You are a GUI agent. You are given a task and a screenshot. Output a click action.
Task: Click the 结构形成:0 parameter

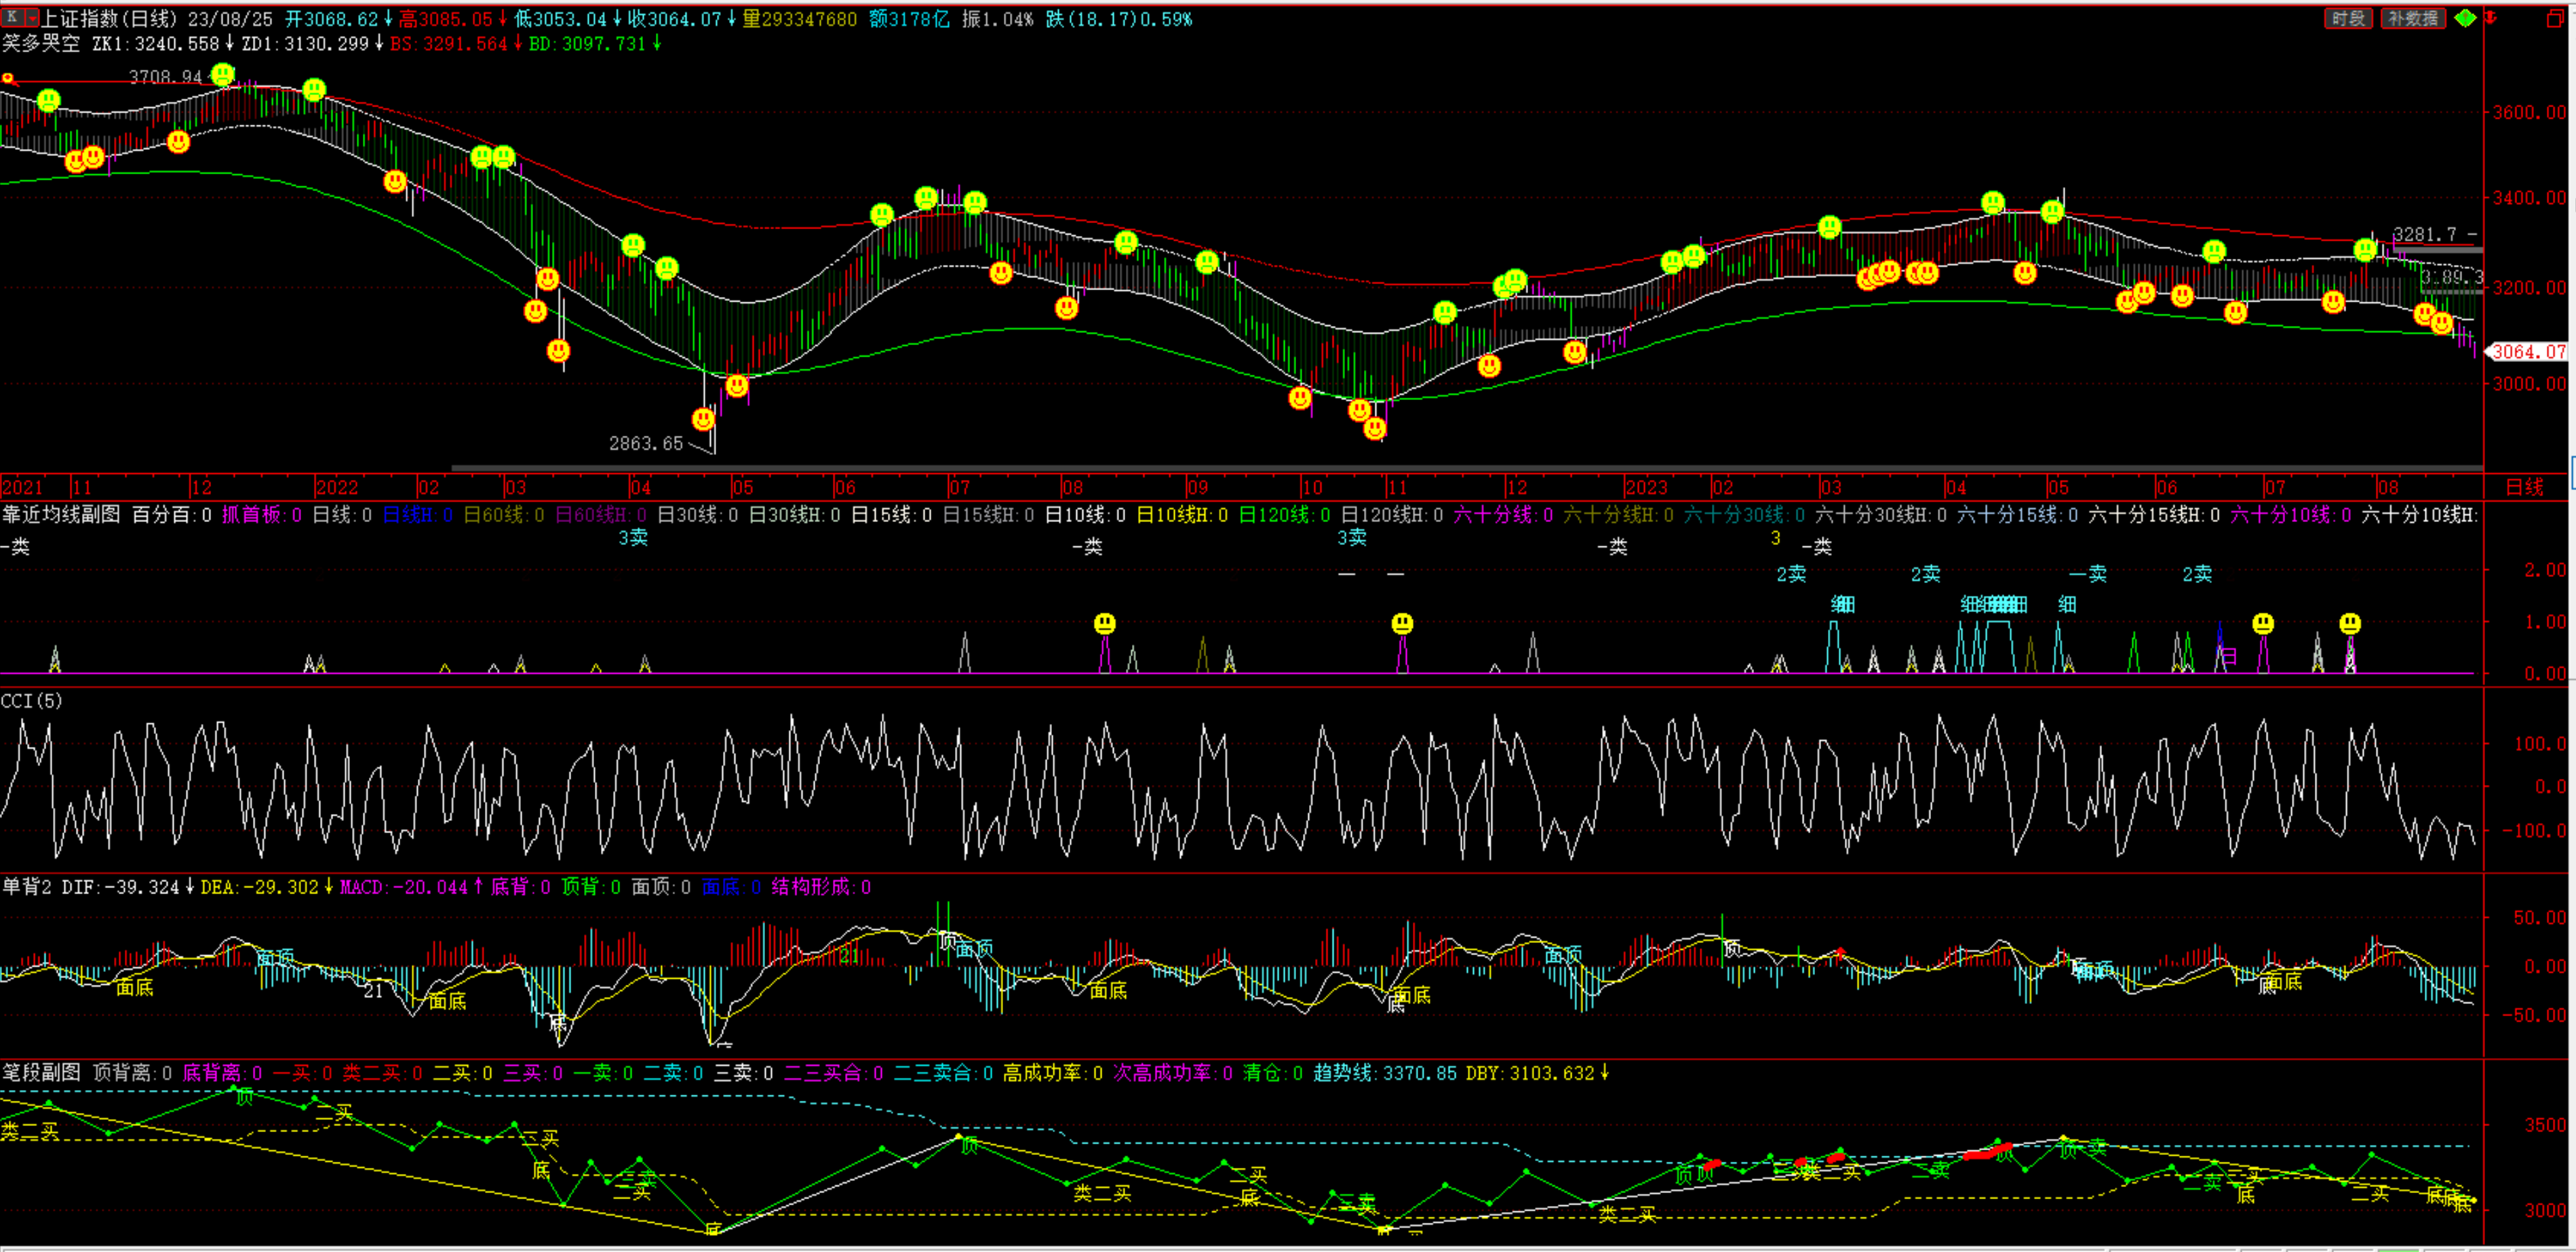pos(821,886)
